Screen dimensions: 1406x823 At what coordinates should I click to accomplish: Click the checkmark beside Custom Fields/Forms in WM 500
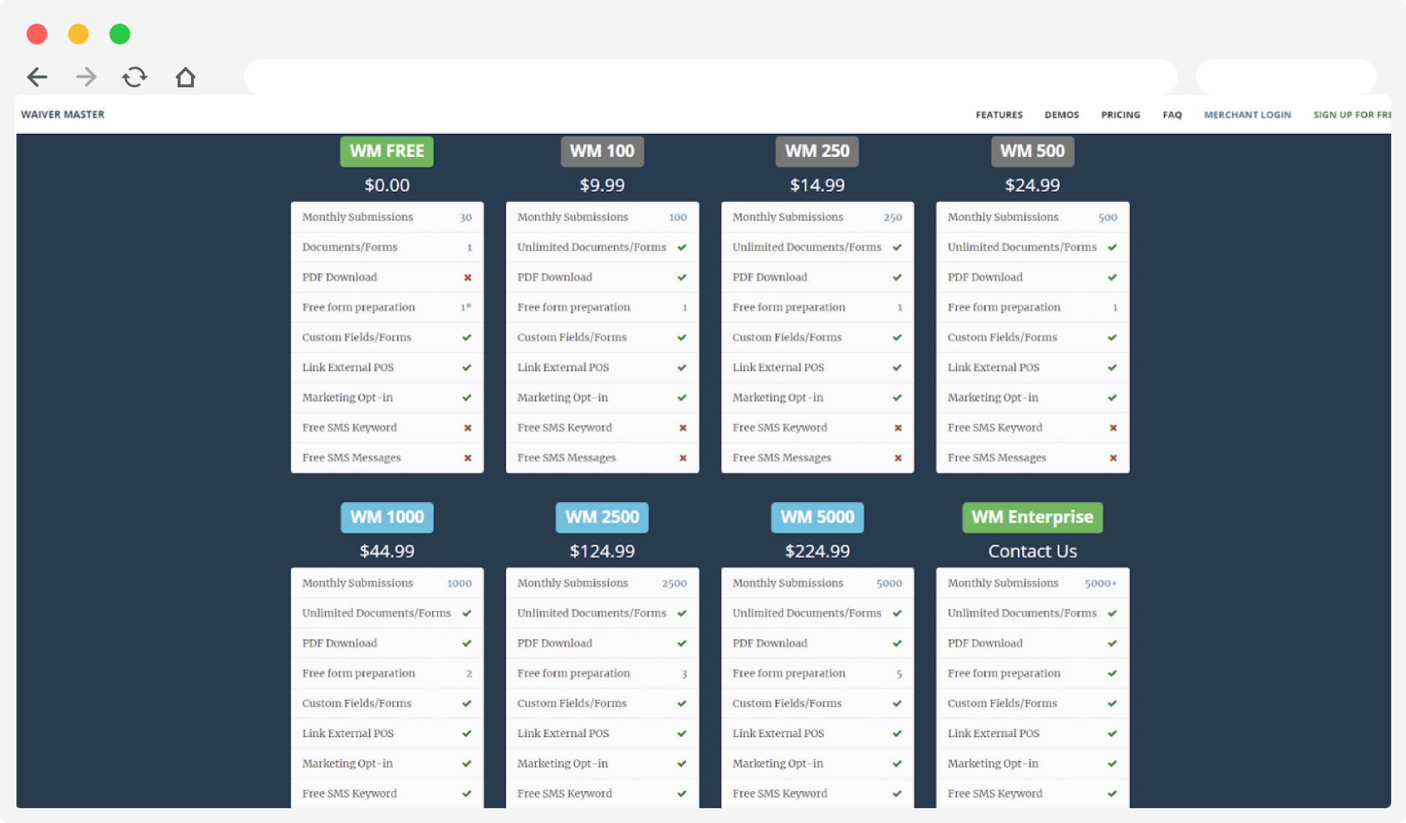point(1112,337)
